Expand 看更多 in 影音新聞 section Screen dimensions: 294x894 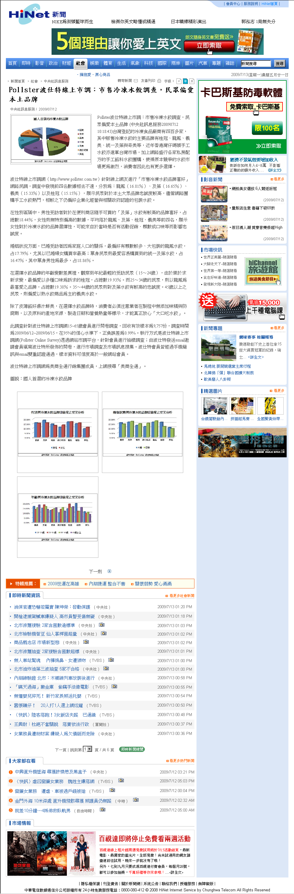[x=278, y=179]
